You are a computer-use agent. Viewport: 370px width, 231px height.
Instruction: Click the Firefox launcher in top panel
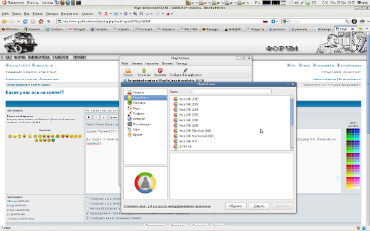point(62,2)
